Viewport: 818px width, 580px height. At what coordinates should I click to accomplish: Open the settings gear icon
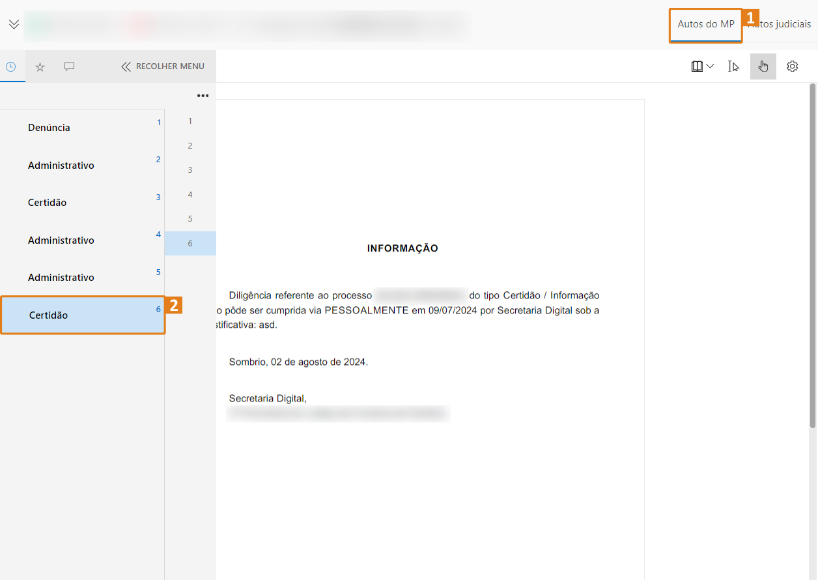[792, 66]
